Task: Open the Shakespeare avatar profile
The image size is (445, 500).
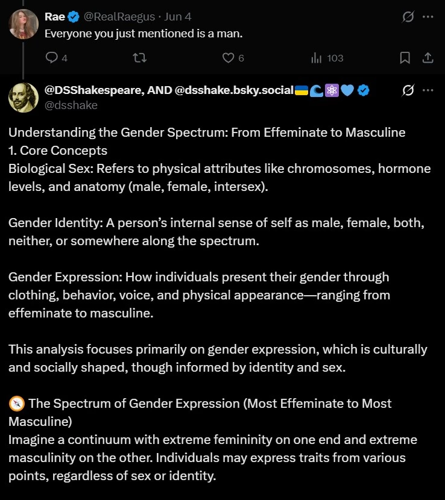Action: (x=24, y=98)
